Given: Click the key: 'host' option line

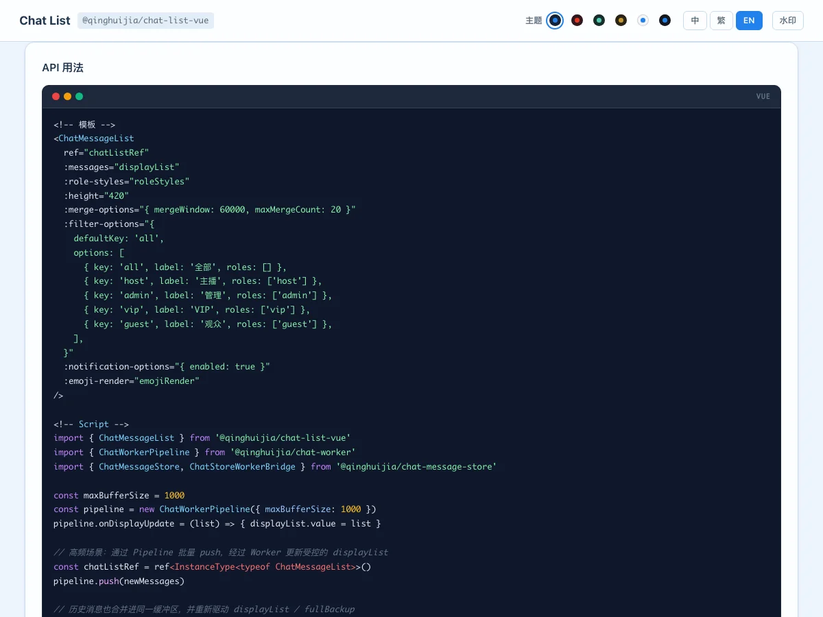Looking at the screenshot, I should pyautogui.click(x=203, y=281).
